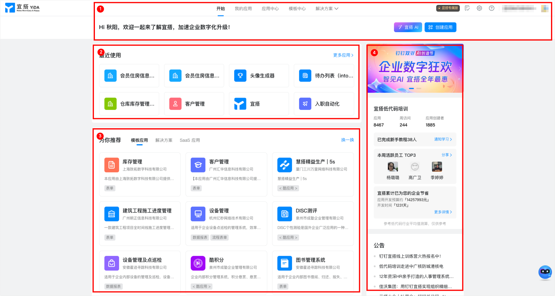Click the 酷应用 tag under DISC测评
Screen dimensions: 555x296
(x=288, y=238)
